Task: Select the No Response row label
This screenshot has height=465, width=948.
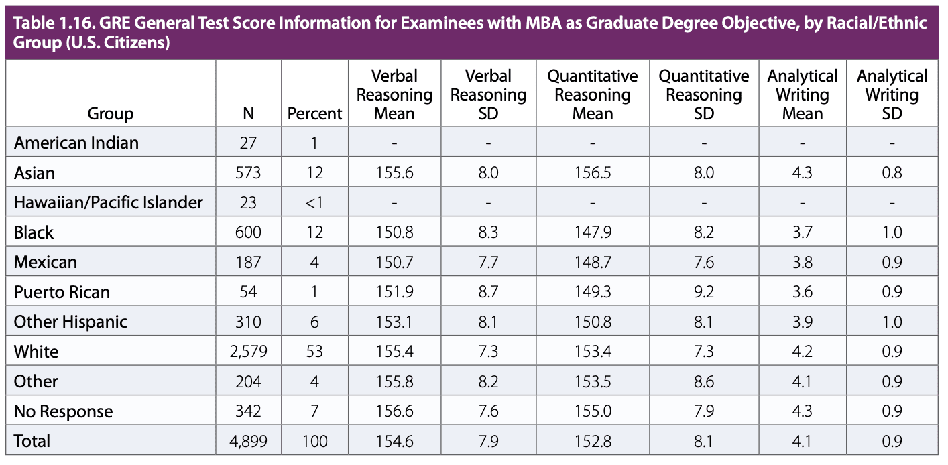Action: click(63, 411)
